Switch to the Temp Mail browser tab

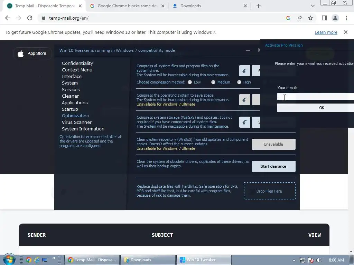tap(44, 6)
